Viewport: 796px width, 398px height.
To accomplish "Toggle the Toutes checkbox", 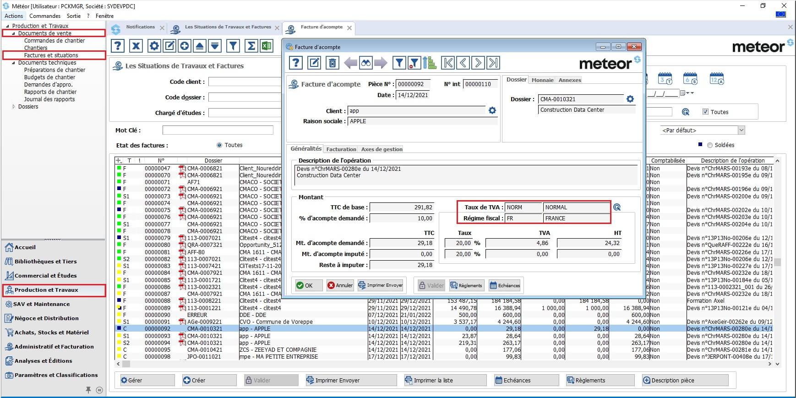I will [705, 112].
